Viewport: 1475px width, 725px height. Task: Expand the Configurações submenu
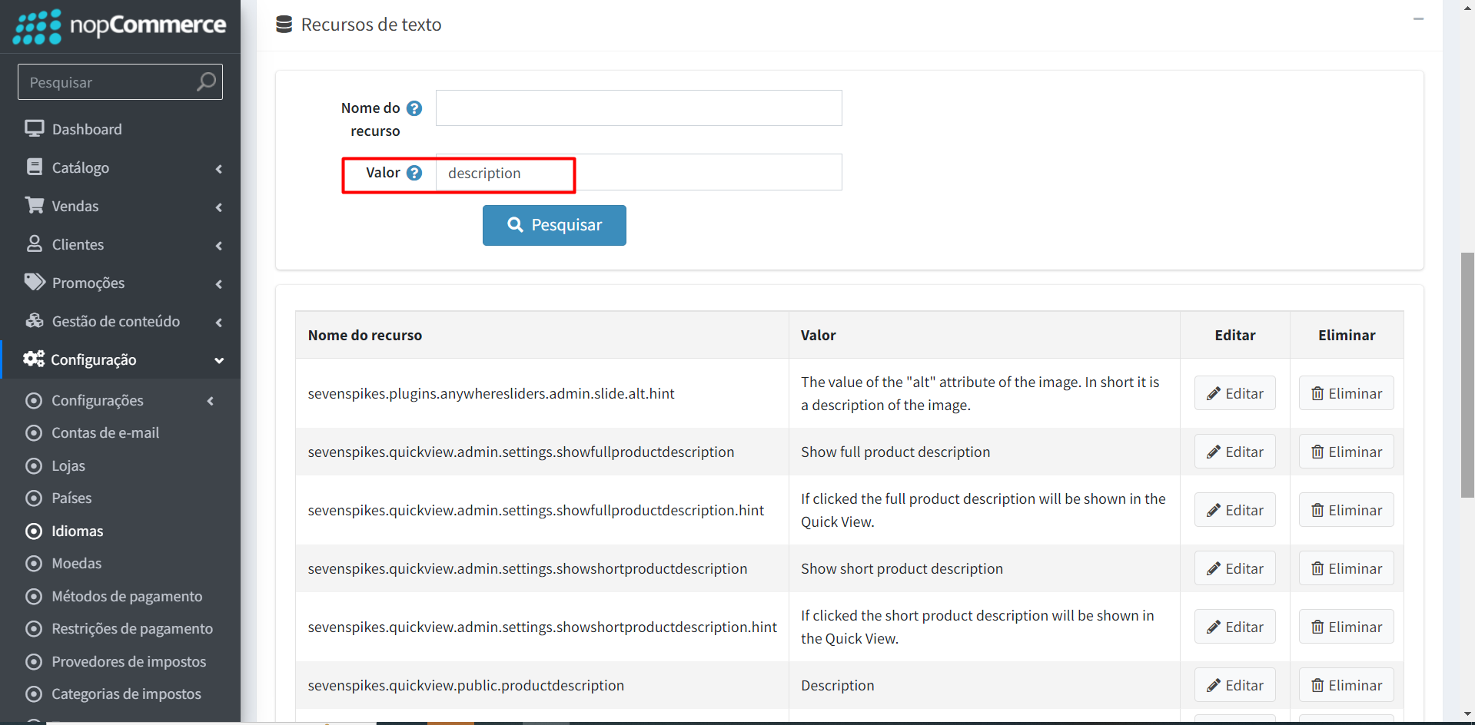click(210, 400)
